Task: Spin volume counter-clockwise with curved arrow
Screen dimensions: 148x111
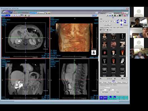Action: tap(118, 20)
